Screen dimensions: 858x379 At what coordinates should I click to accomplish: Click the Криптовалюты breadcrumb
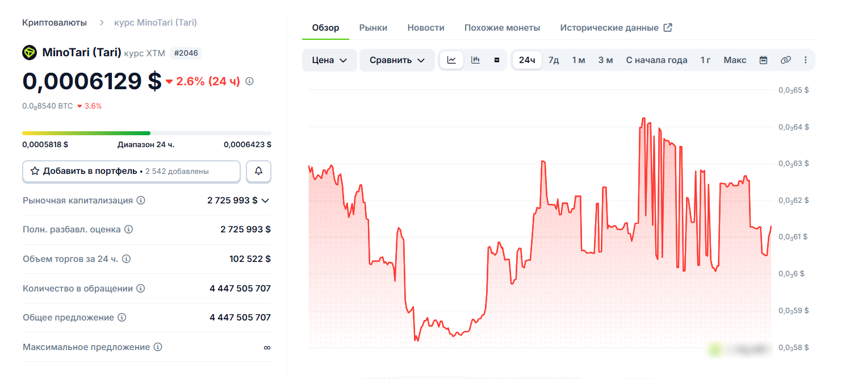click(54, 22)
